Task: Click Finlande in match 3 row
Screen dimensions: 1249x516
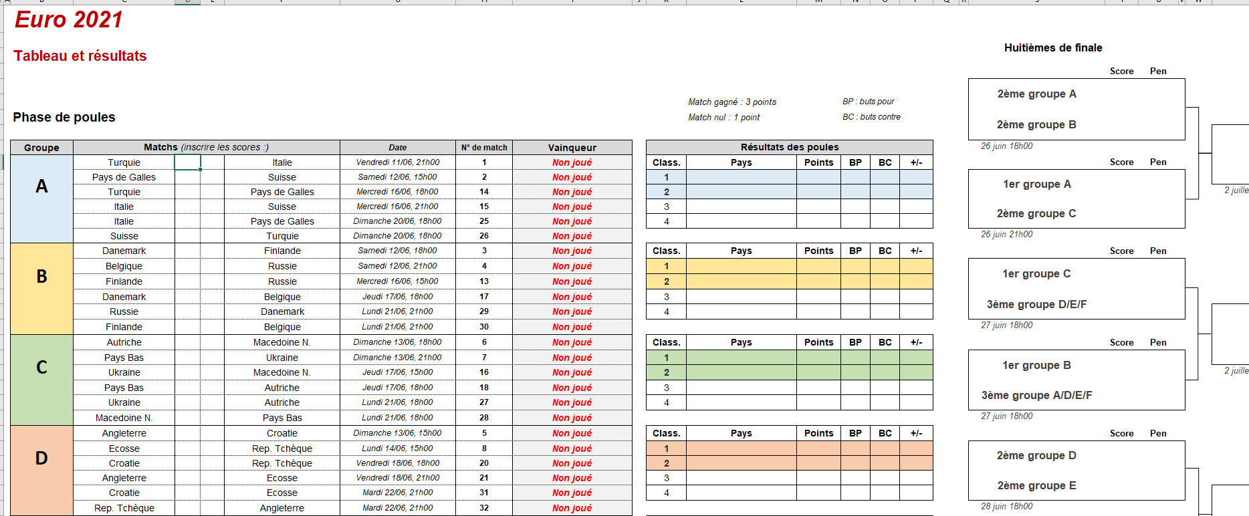Action: [x=282, y=251]
